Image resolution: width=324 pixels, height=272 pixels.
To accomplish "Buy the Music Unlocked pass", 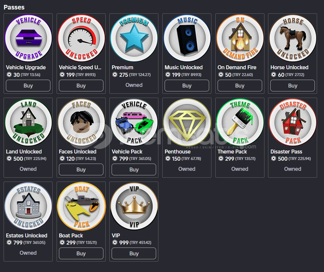I will 187,86.
